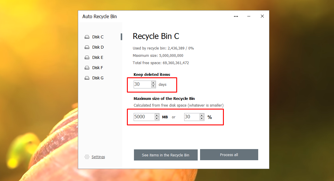
Task: Click the Disk E drive icon
Action: (87, 57)
